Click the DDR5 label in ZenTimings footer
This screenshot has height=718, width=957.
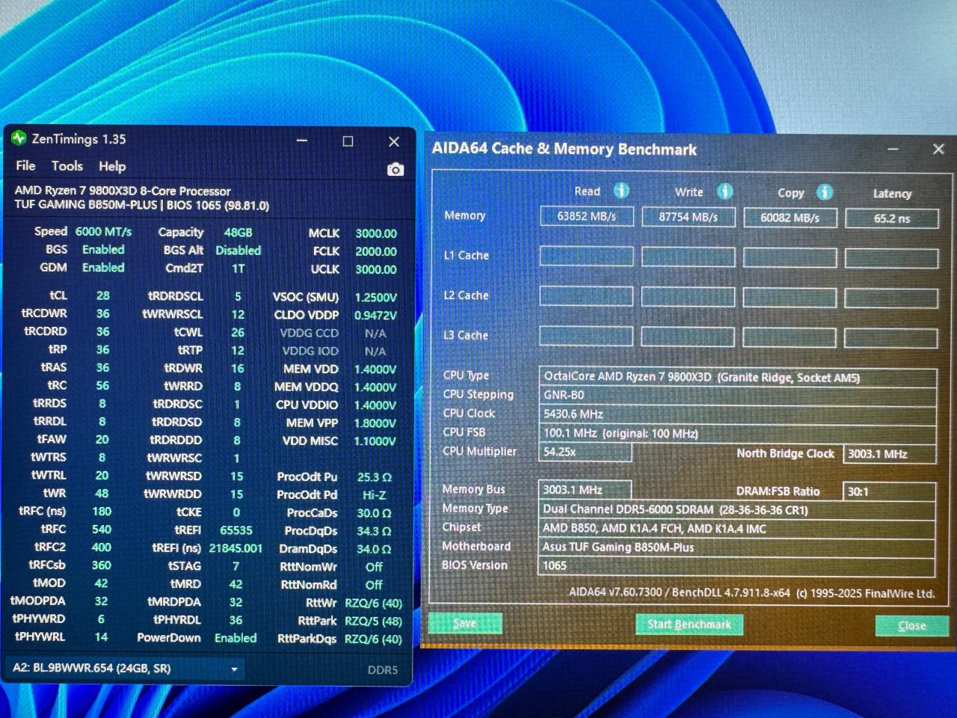382,670
